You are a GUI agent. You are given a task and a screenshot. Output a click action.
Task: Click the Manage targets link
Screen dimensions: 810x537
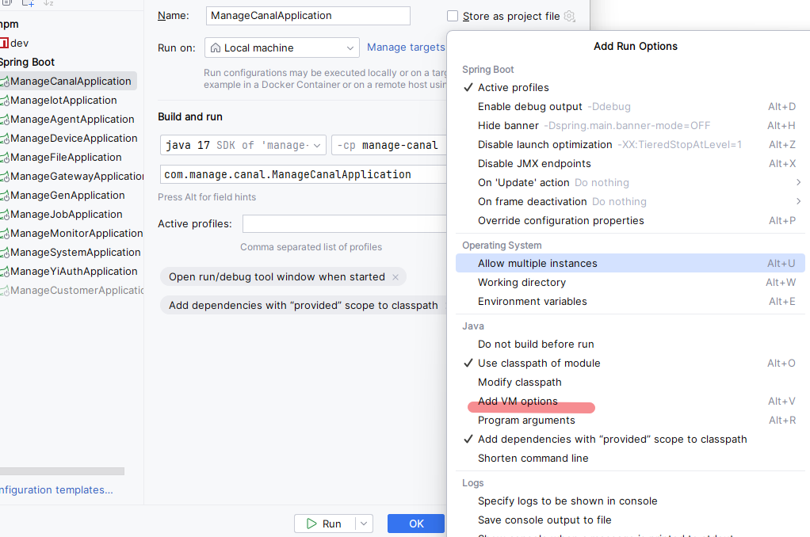406,48
